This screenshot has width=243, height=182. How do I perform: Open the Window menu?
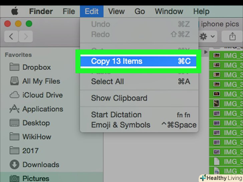[169, 11]
